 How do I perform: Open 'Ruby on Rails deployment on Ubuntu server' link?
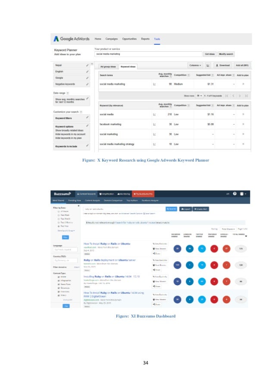coord(110,260)
